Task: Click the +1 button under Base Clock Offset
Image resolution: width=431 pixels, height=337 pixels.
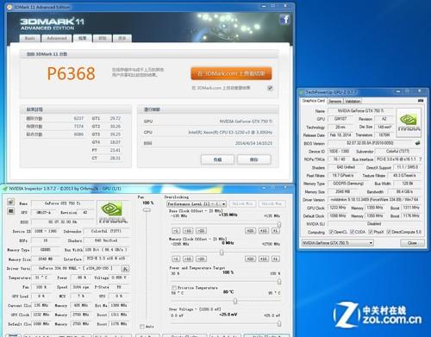Action: click(x=275, y=231)
